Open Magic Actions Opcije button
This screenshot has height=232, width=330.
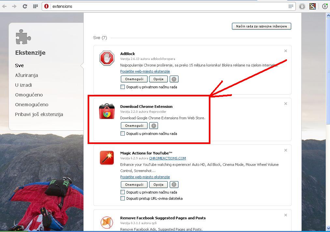158,185
